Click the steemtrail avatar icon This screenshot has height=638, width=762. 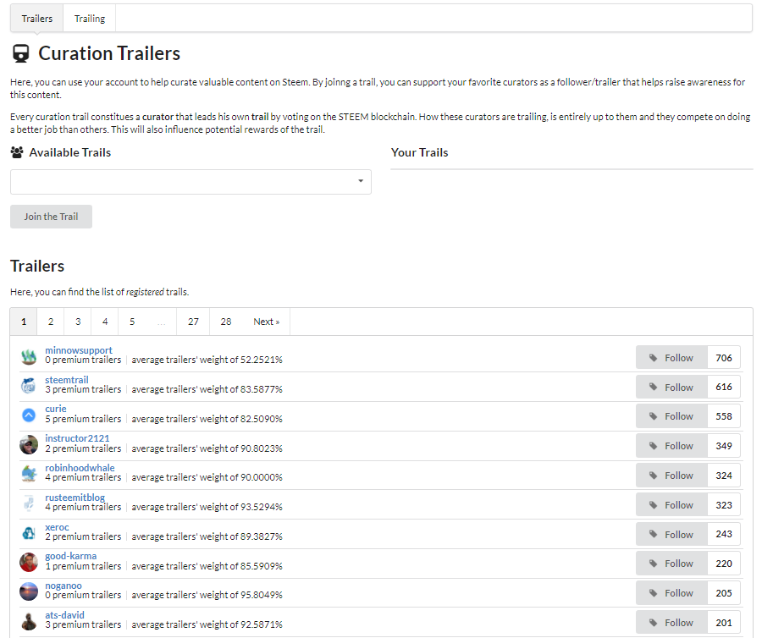29,387
